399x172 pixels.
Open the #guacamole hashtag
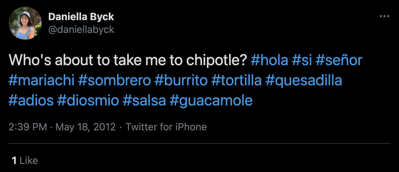click(x=211, y=101)
